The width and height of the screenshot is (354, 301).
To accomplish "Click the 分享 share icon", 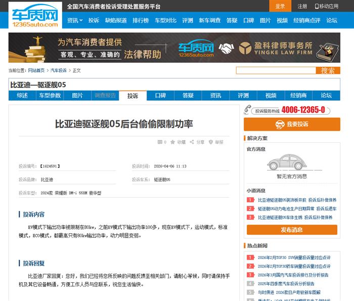I will pos(192,142).
